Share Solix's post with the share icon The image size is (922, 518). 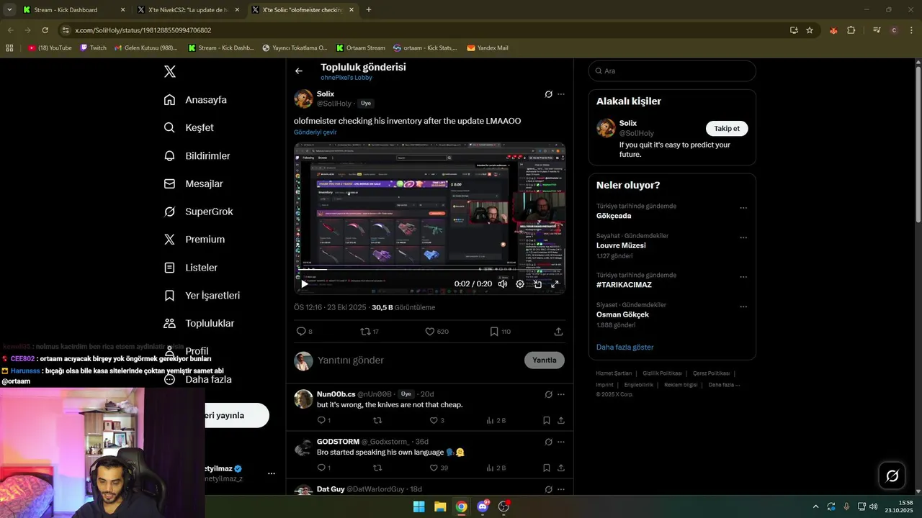point(558,332)
